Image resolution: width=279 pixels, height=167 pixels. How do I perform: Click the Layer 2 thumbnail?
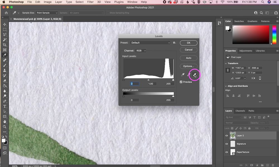click(x=233, y=135)
